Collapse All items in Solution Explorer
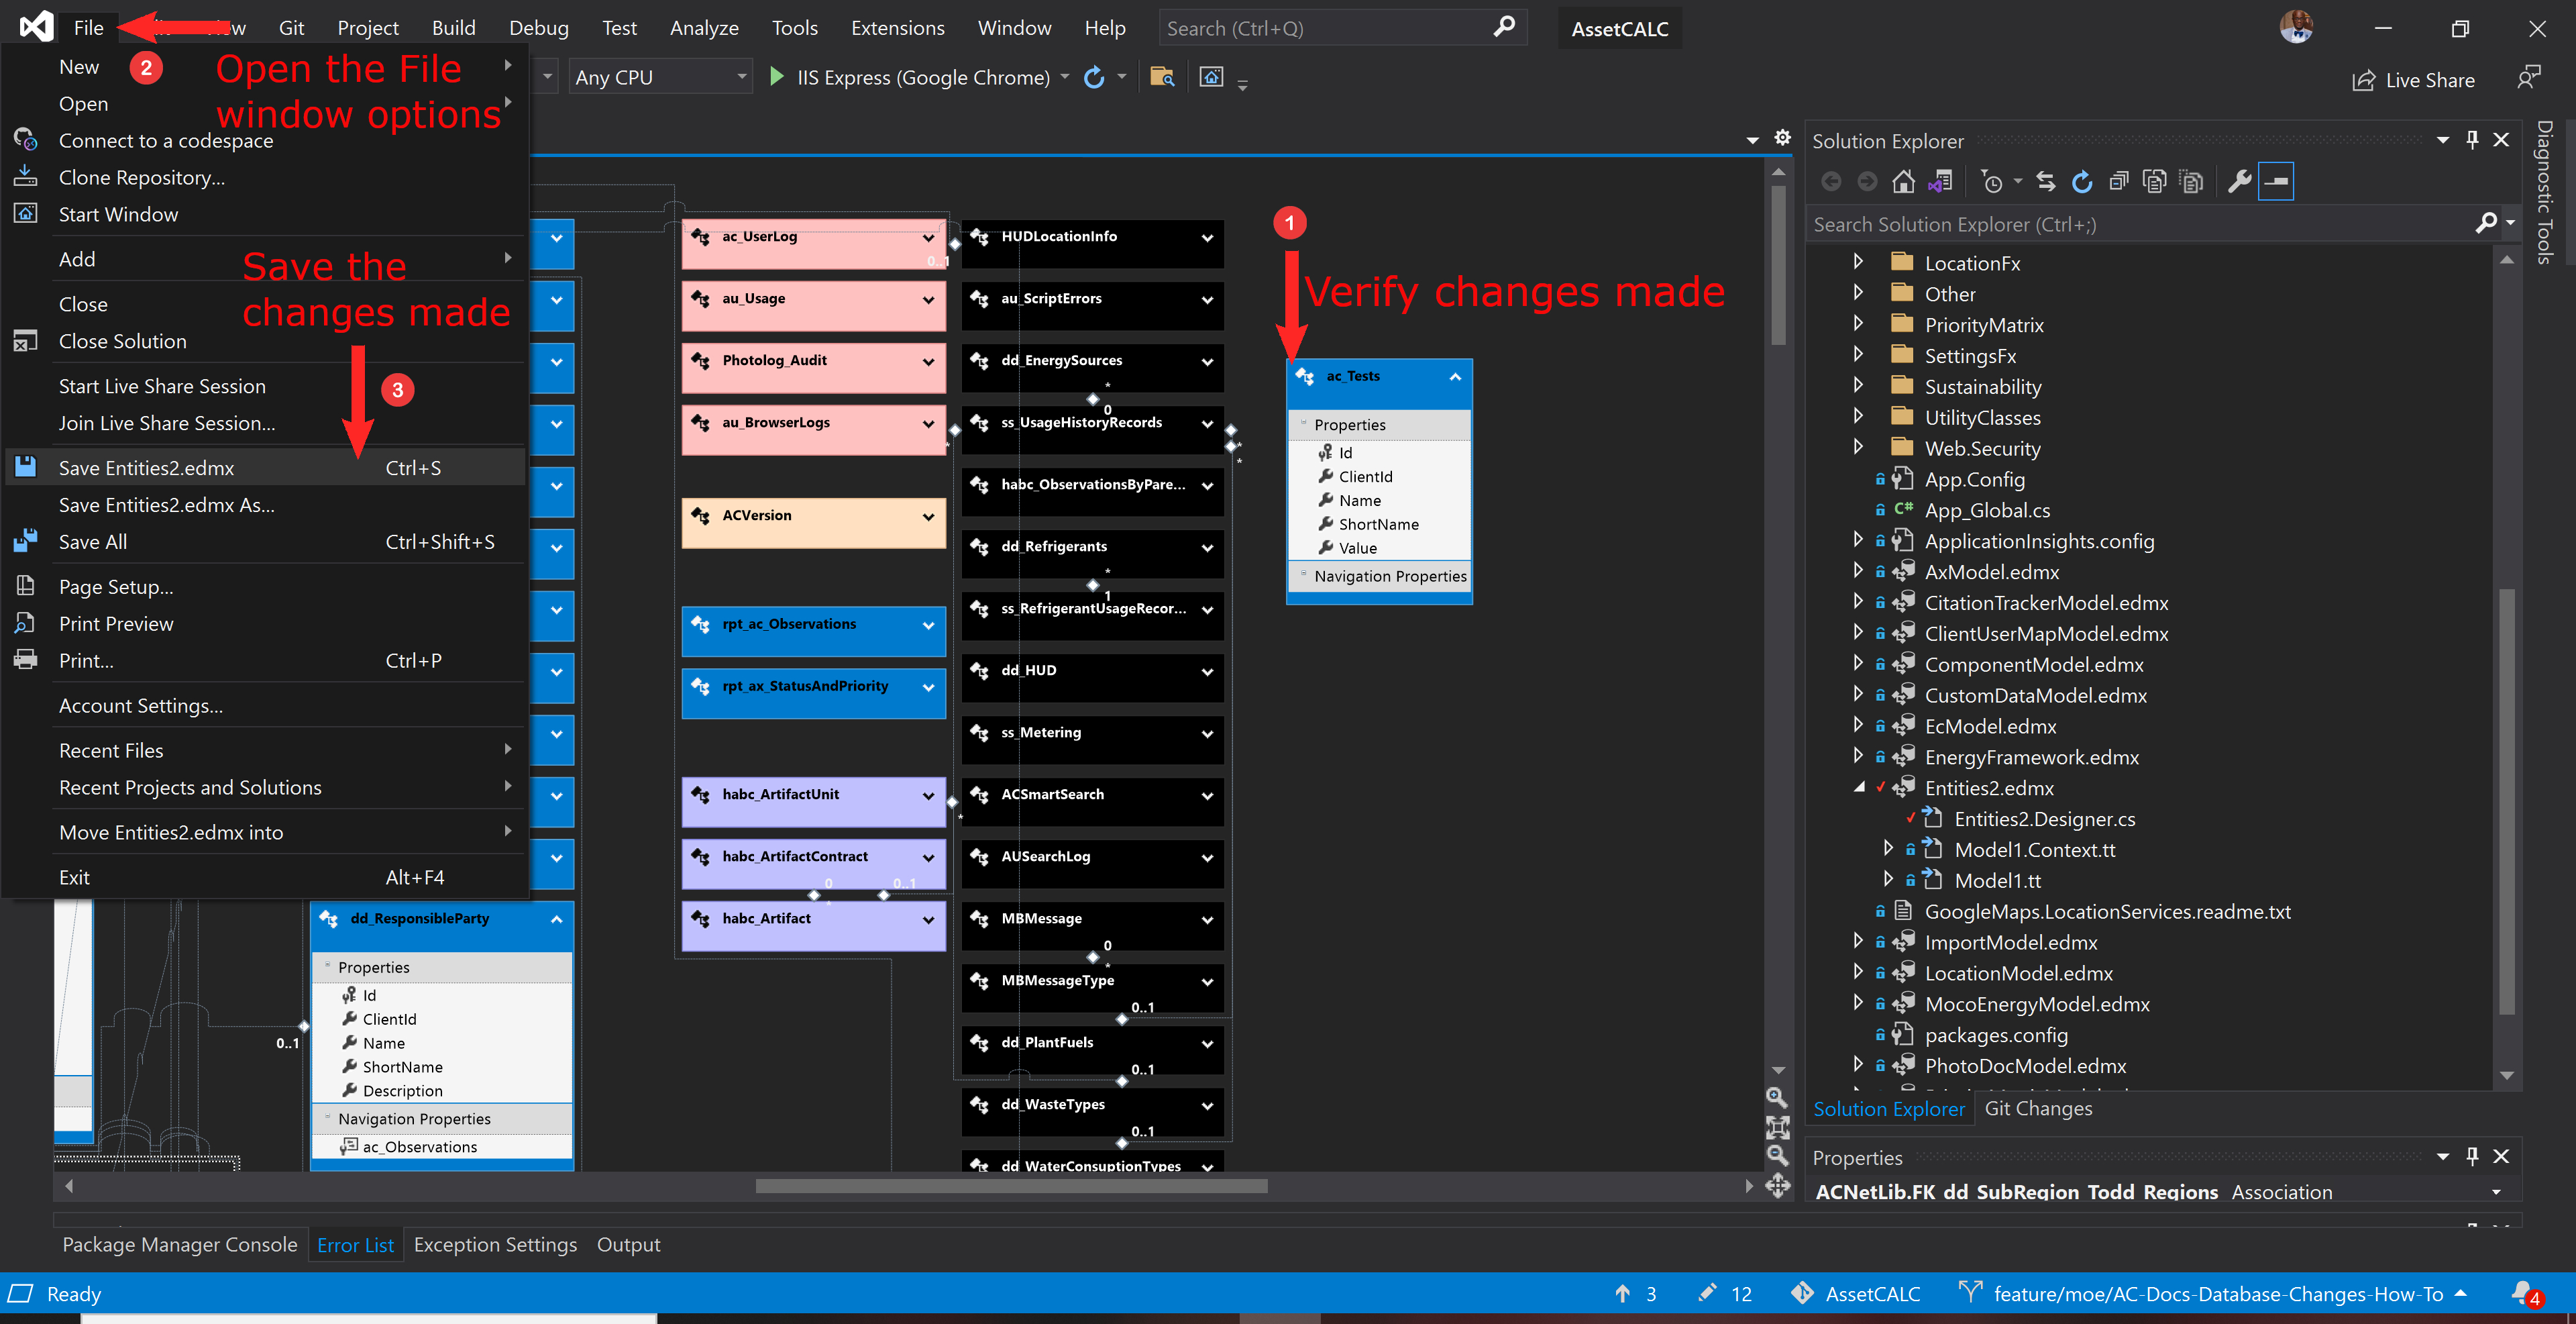Image resolution: width=2576 pixels, height=1324 pixels. click(x=2118, y=182)
